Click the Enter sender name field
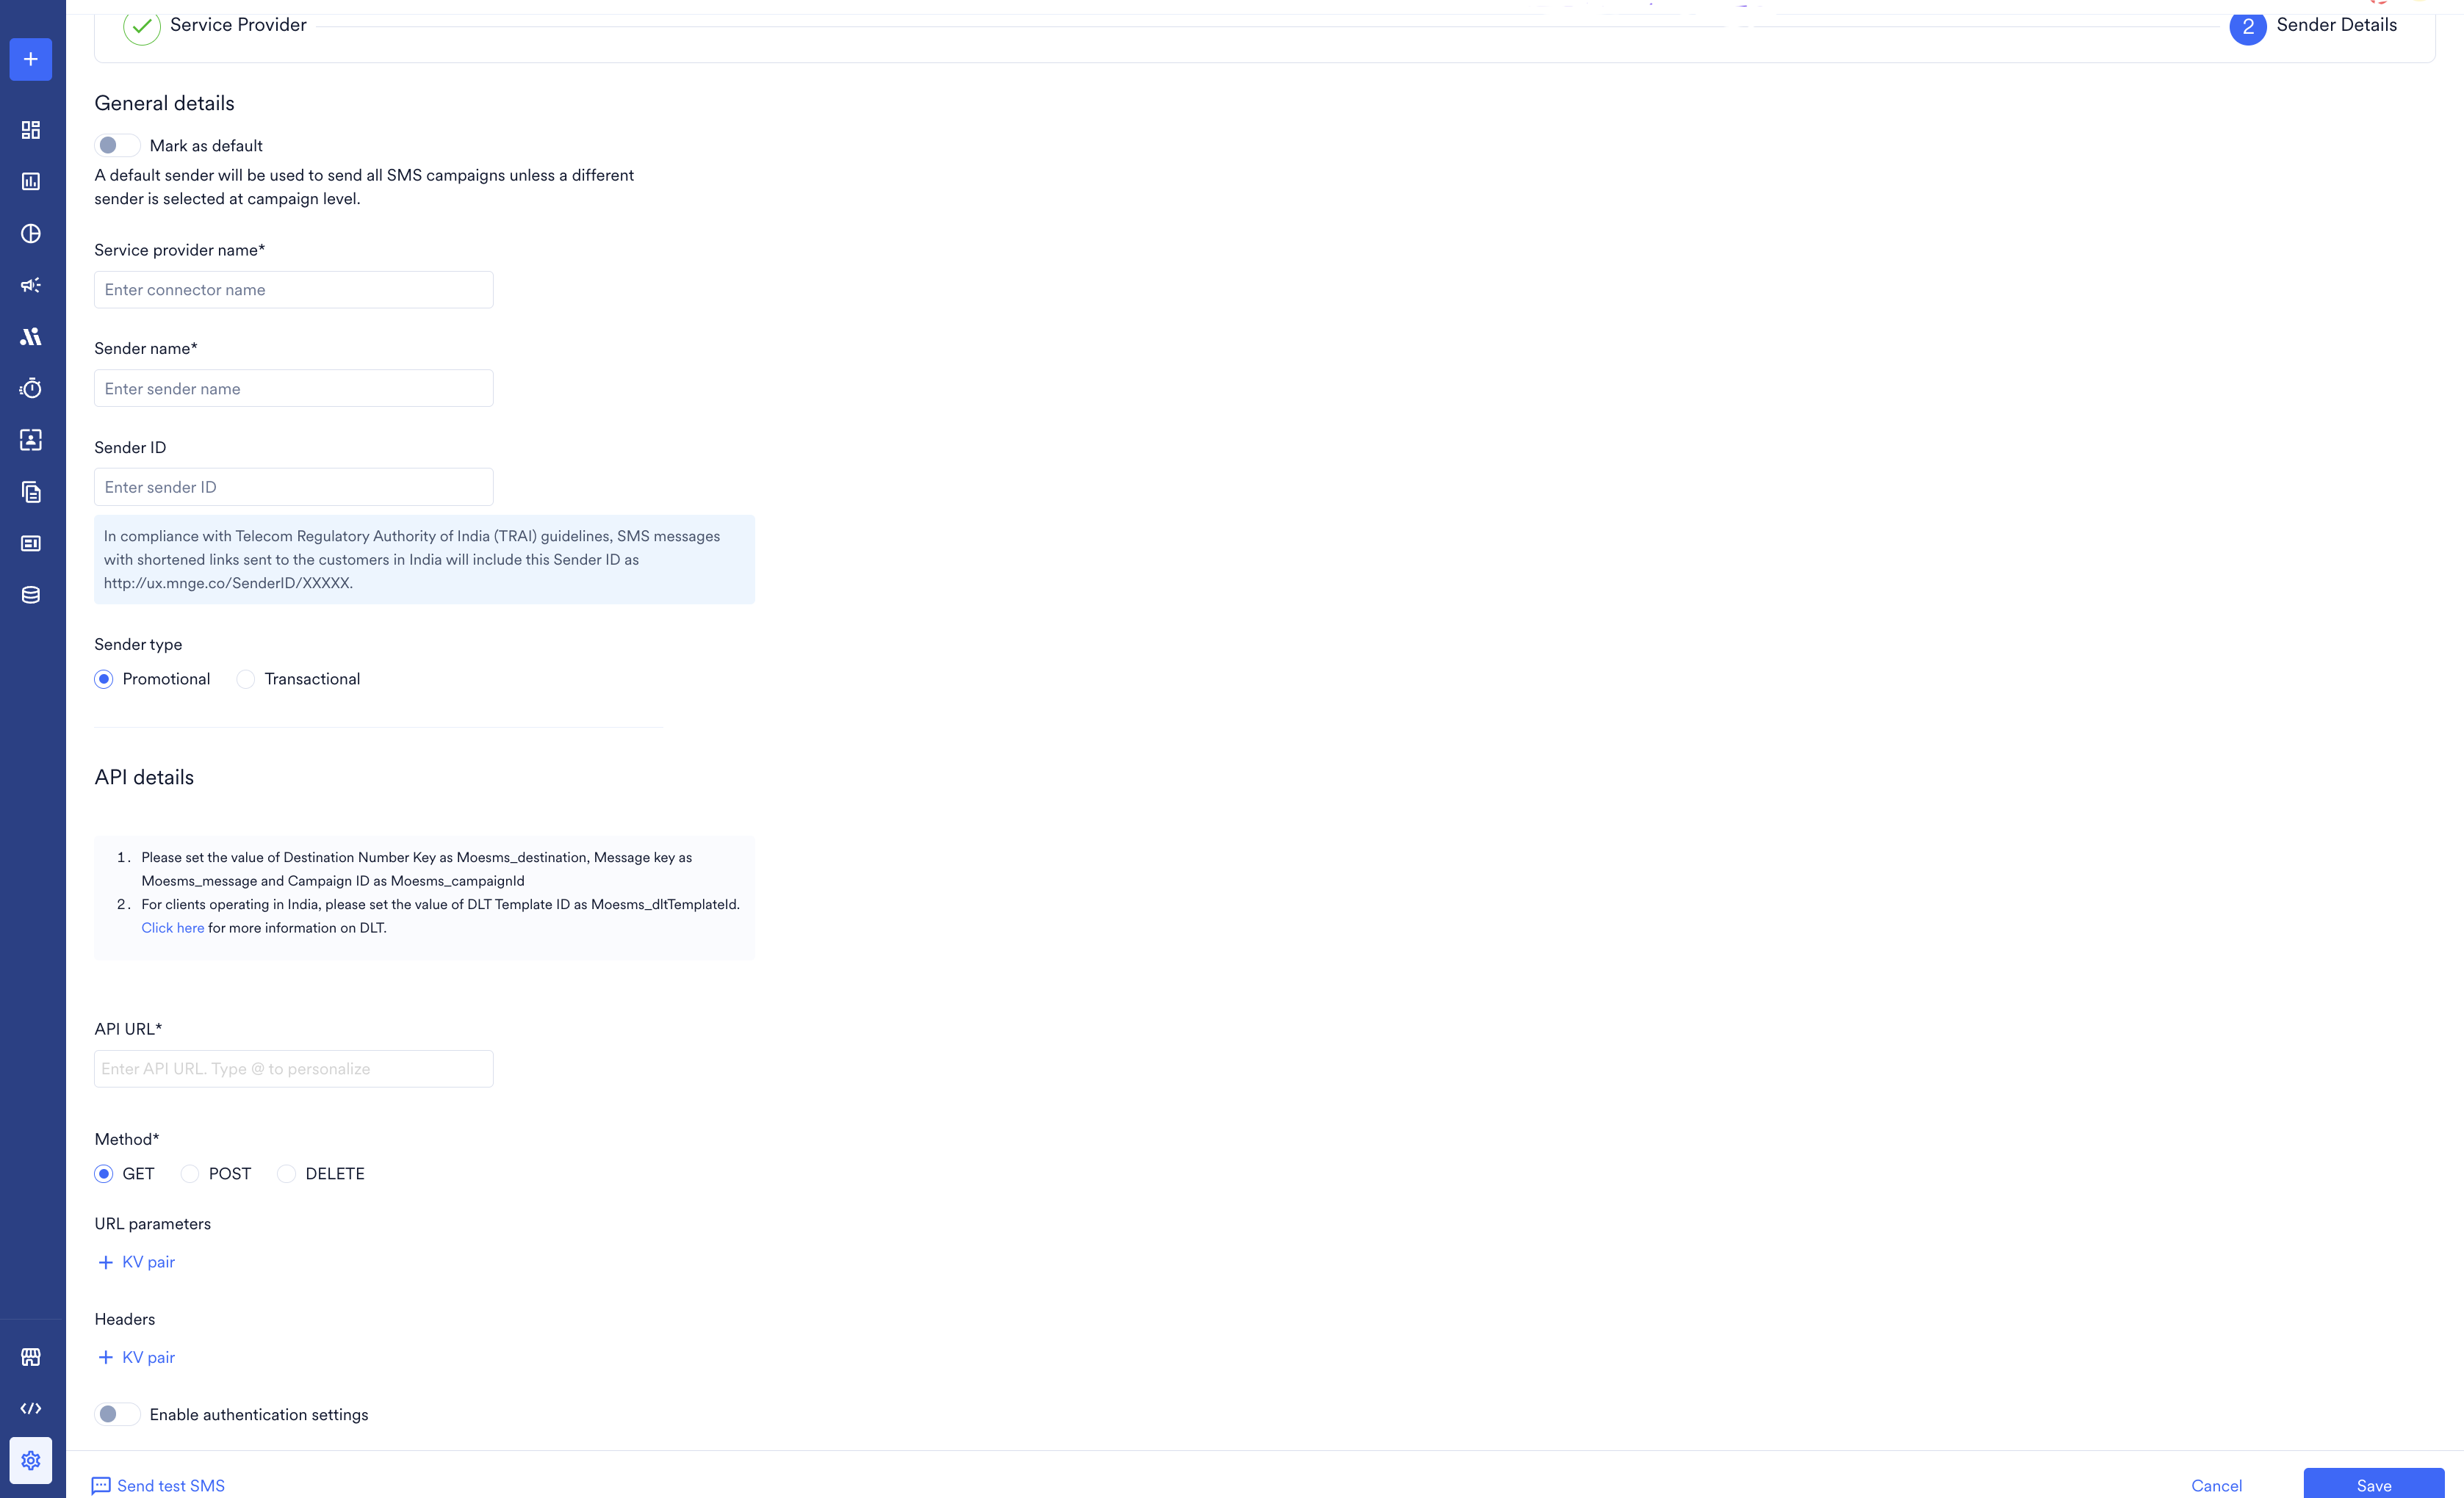 click(294, 388)
